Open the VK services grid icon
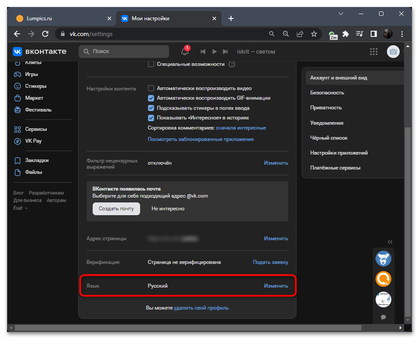Image resolution: width=419 pixels, height=339 pixels. click(374, 51)
